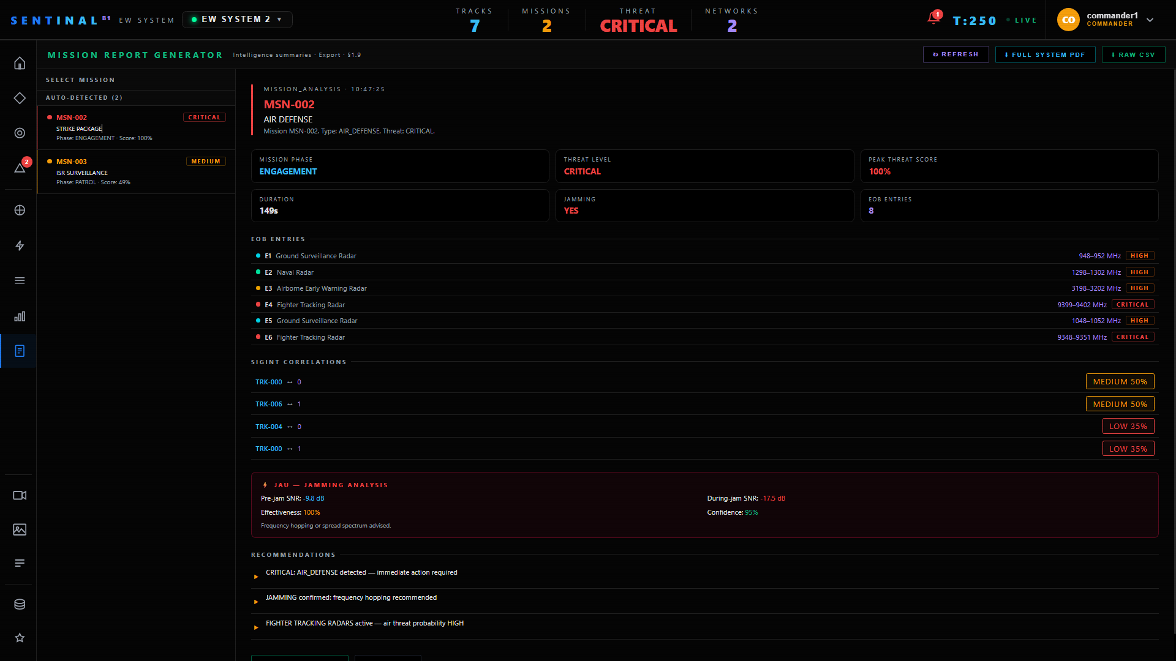Select mission MSN-003 ISR Surveillance
Screen dimensions: 1176x661
tap(136, 172)
